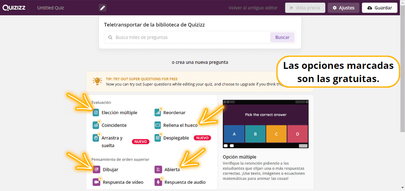
Task: Open the Ajustes settings button
Action: click(344, 8)
